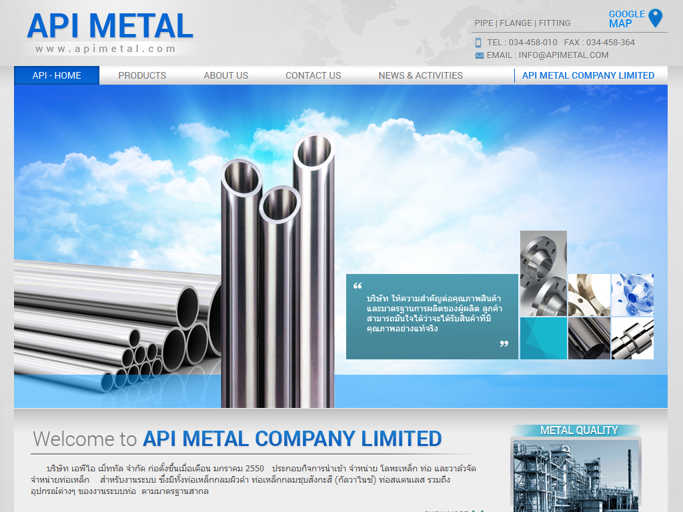This screenshot has height=512, width=683.
Task: Select the brass-colored flange thumbnail
Action: pyautogui.click(x=589, y=295)
